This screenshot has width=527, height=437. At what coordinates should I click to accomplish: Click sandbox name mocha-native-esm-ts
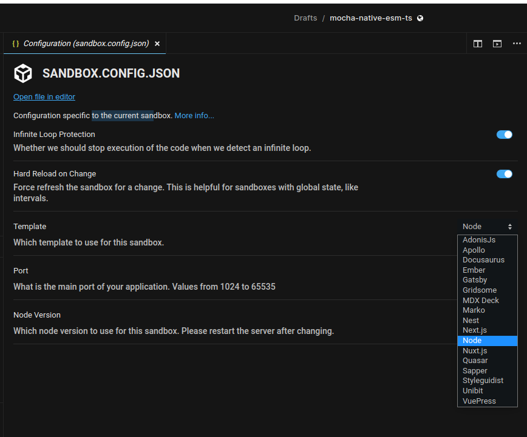[371, 18]
